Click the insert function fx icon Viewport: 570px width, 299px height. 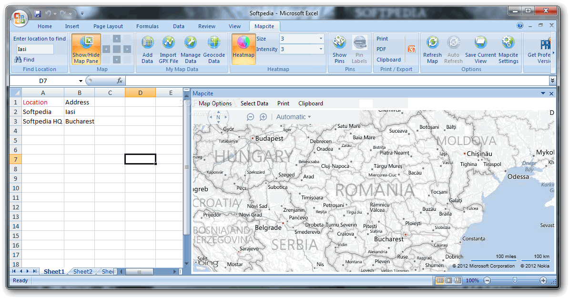tap(120, 81)
